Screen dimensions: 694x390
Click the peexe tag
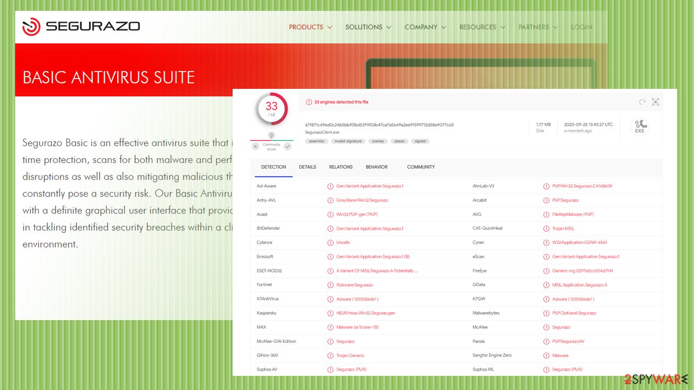click(399, 141)
